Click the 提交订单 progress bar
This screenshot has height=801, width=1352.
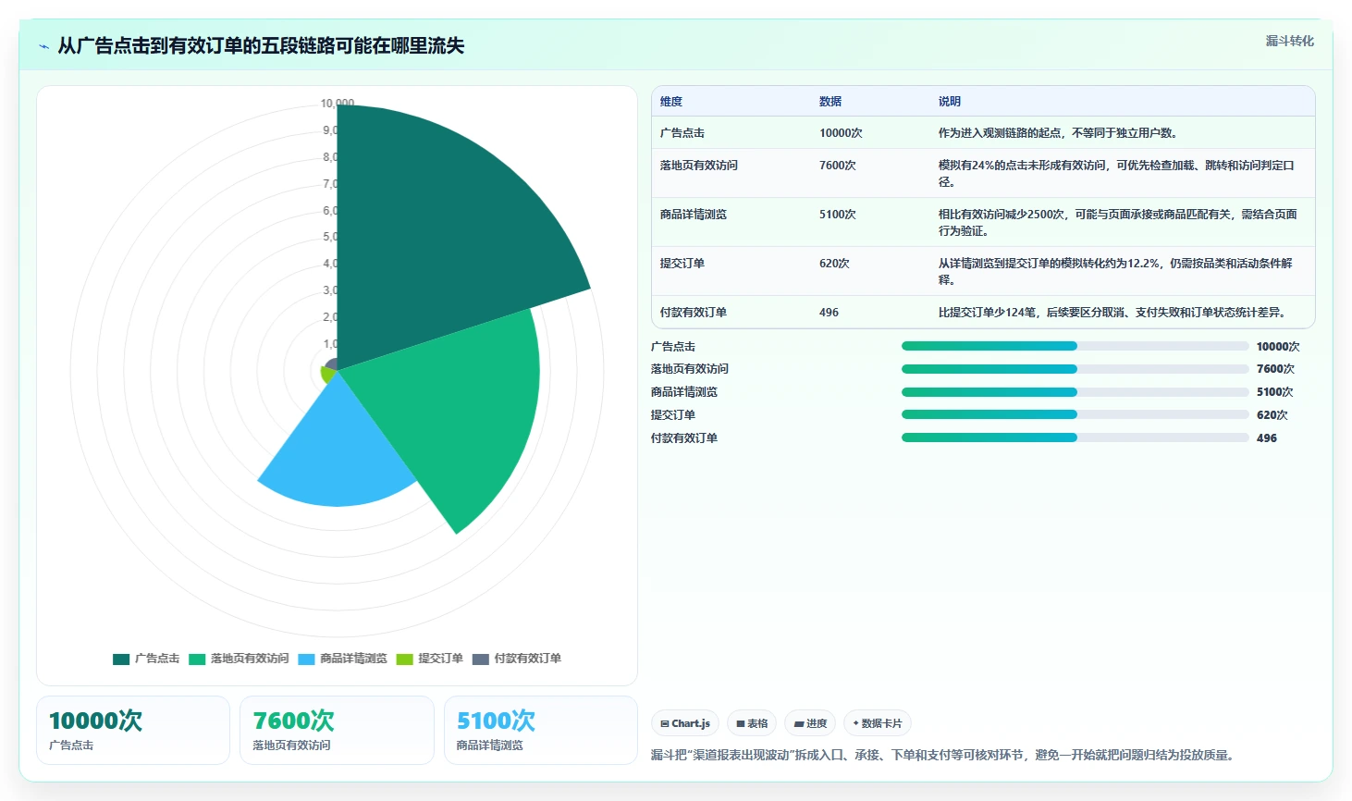tap(1075, 414)
